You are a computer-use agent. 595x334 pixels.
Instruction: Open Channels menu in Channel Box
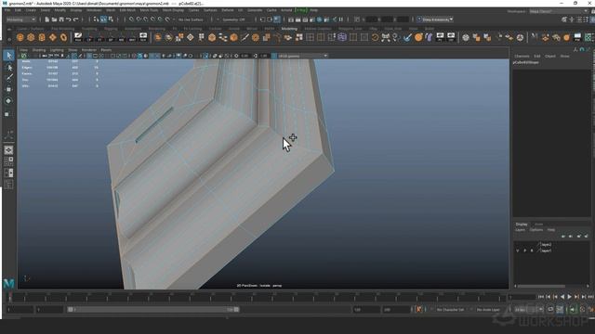tap(522, 56)
